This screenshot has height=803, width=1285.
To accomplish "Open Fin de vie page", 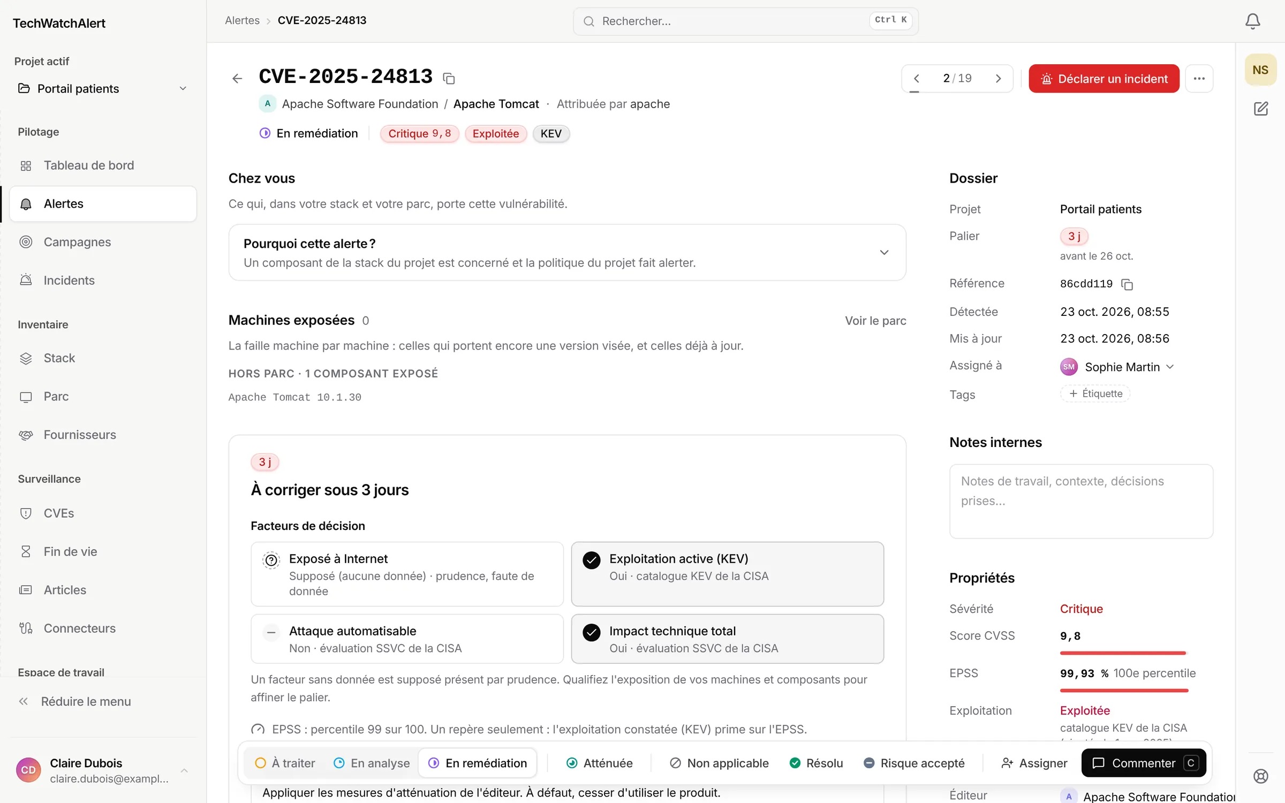I will click(103, 551).
